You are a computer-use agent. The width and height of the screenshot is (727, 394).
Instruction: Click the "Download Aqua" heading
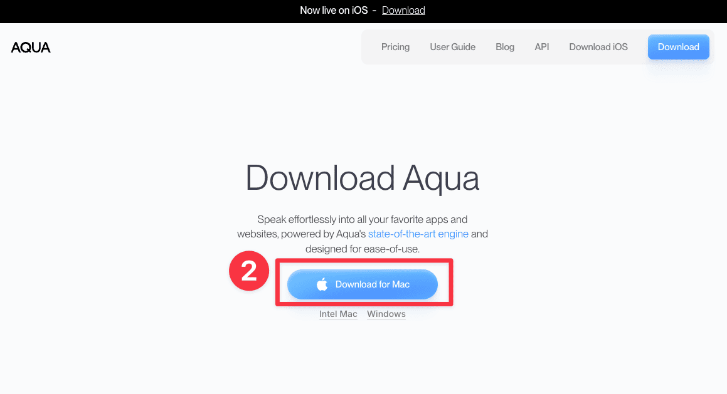362,179
